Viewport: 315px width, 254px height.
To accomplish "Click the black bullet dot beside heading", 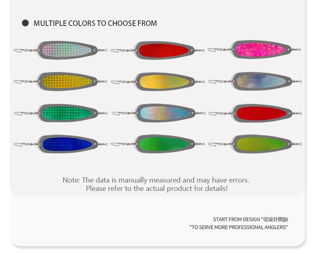I will tap(26, 23).
